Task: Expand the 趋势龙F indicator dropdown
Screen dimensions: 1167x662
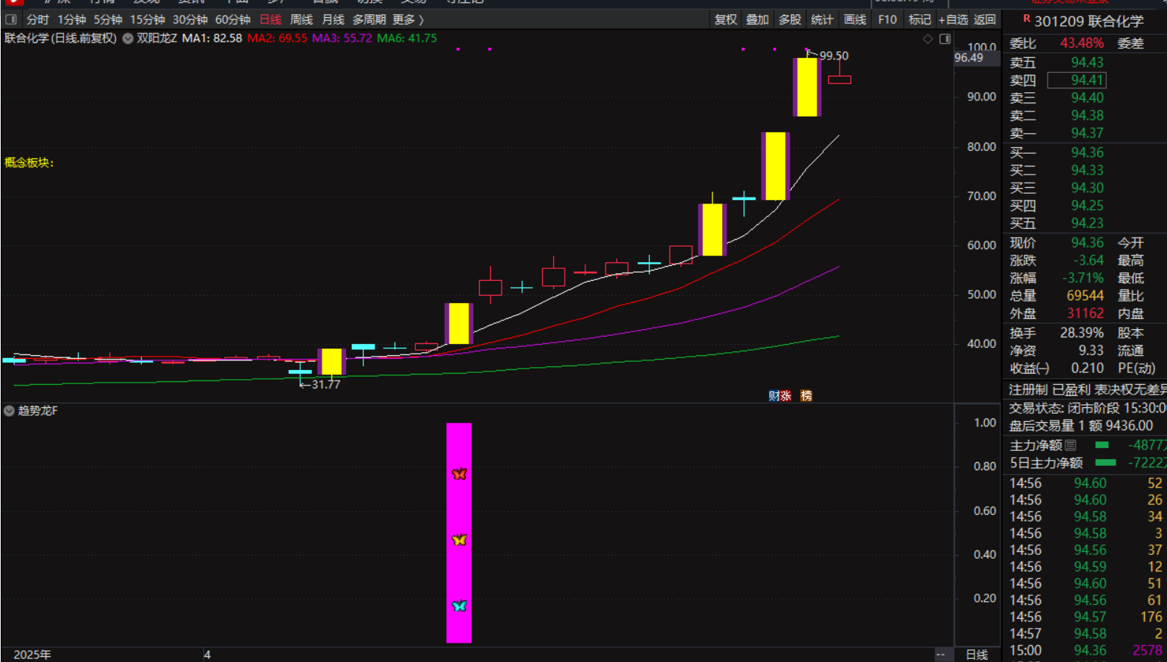Action: click(x=9, y=411)
